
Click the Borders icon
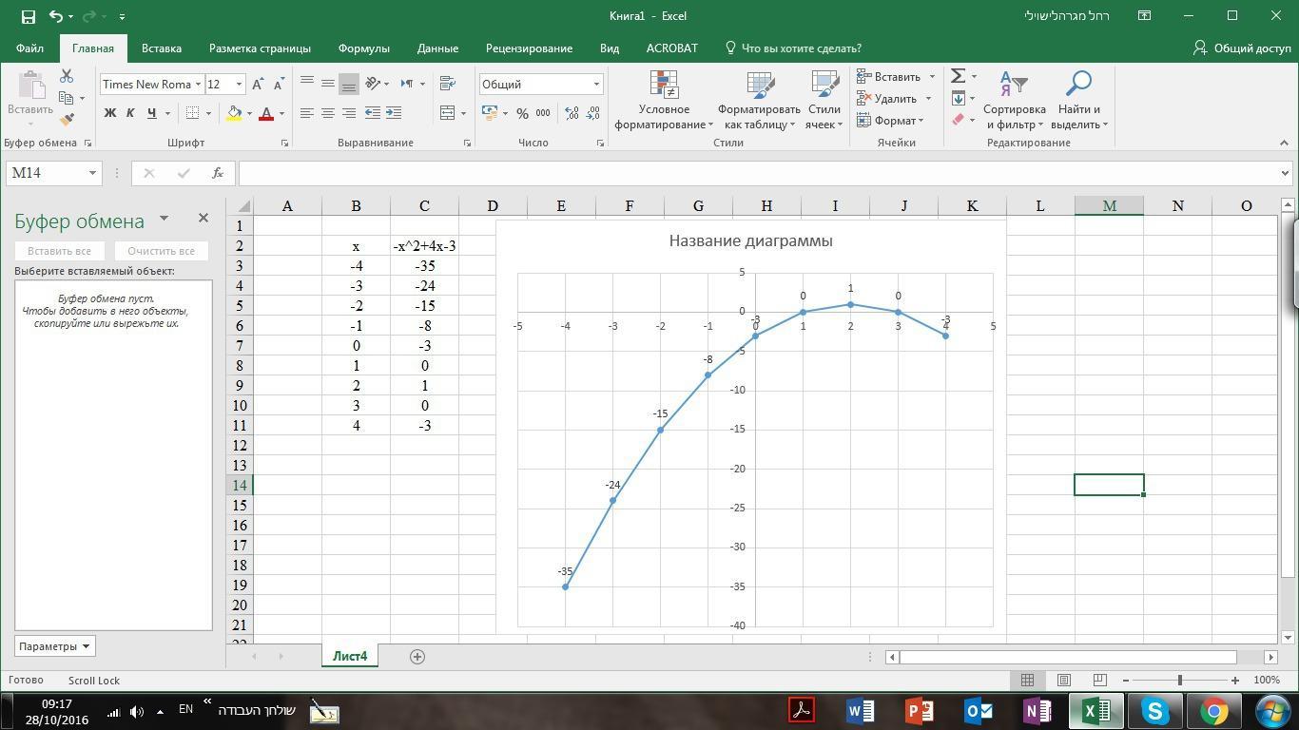pyautogui.click(x=192, y=113)
